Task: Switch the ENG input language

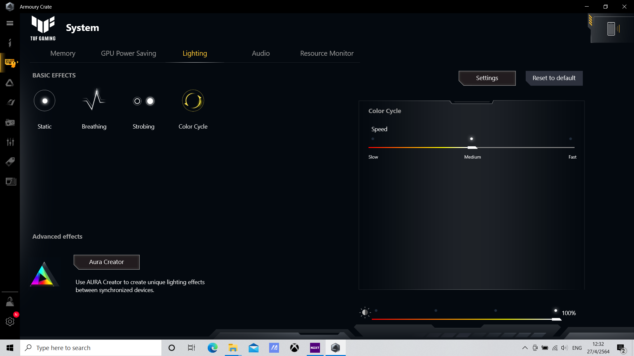Action: (577, 348)
